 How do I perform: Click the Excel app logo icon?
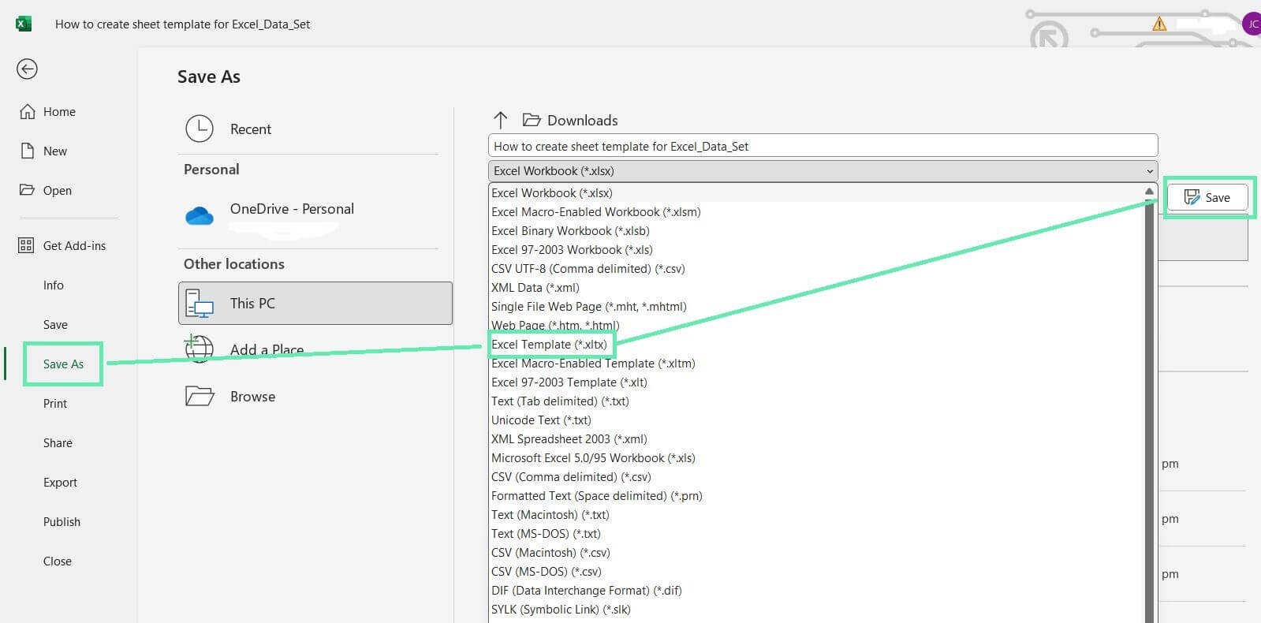point(24,24)
